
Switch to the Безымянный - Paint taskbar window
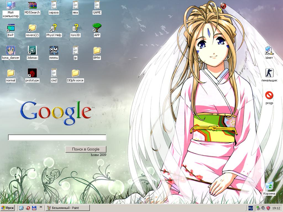click(x=67, y=208)
